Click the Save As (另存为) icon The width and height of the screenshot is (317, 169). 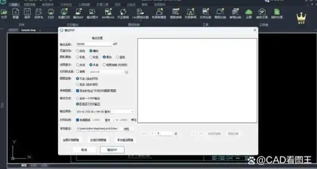tap(39, 12)
